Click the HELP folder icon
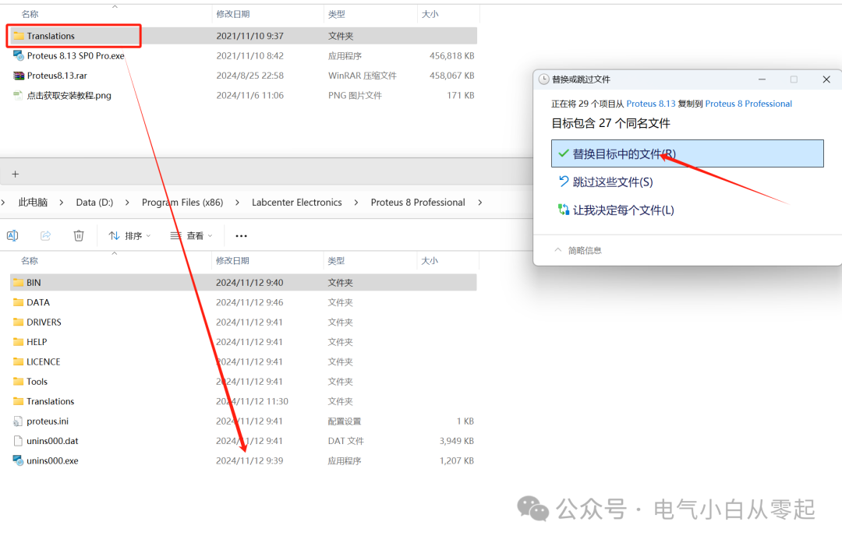The width and height of the screenshot is (842, 543). coord(18,342)
